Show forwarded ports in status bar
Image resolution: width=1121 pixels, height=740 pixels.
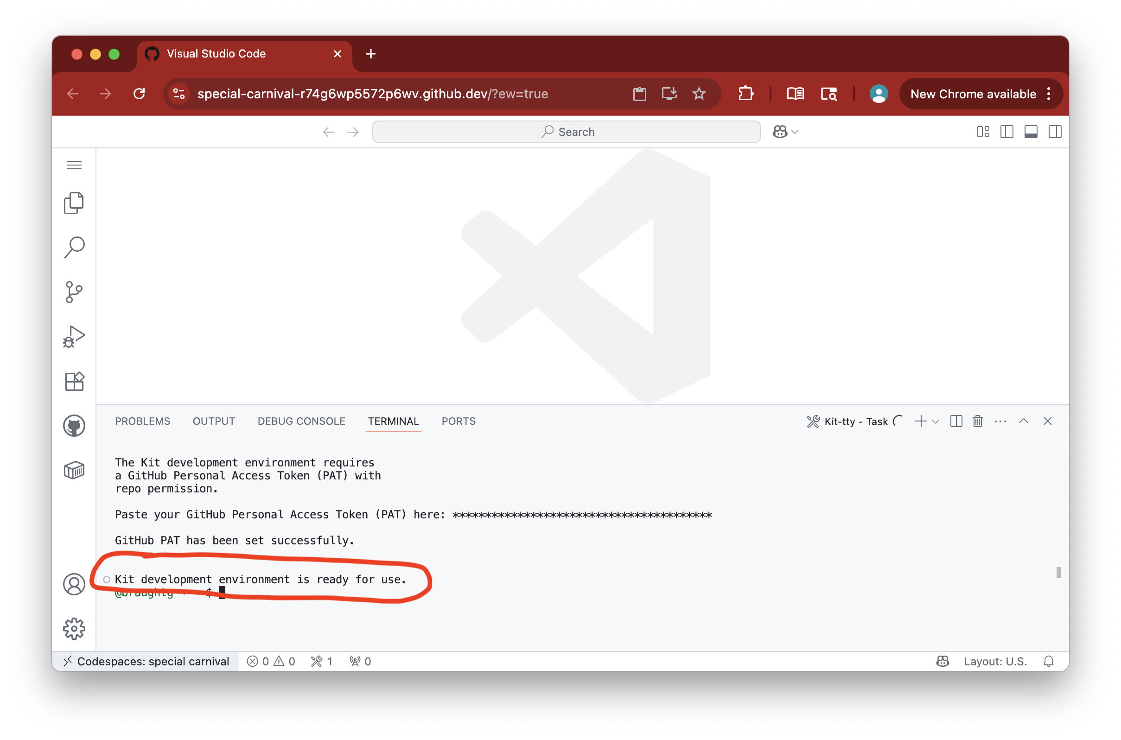tap(361, 661)
